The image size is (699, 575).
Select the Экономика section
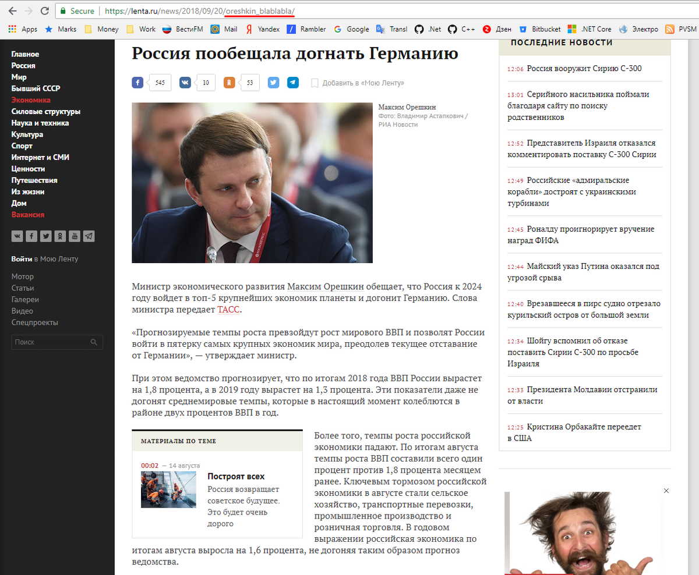point(31,100)
